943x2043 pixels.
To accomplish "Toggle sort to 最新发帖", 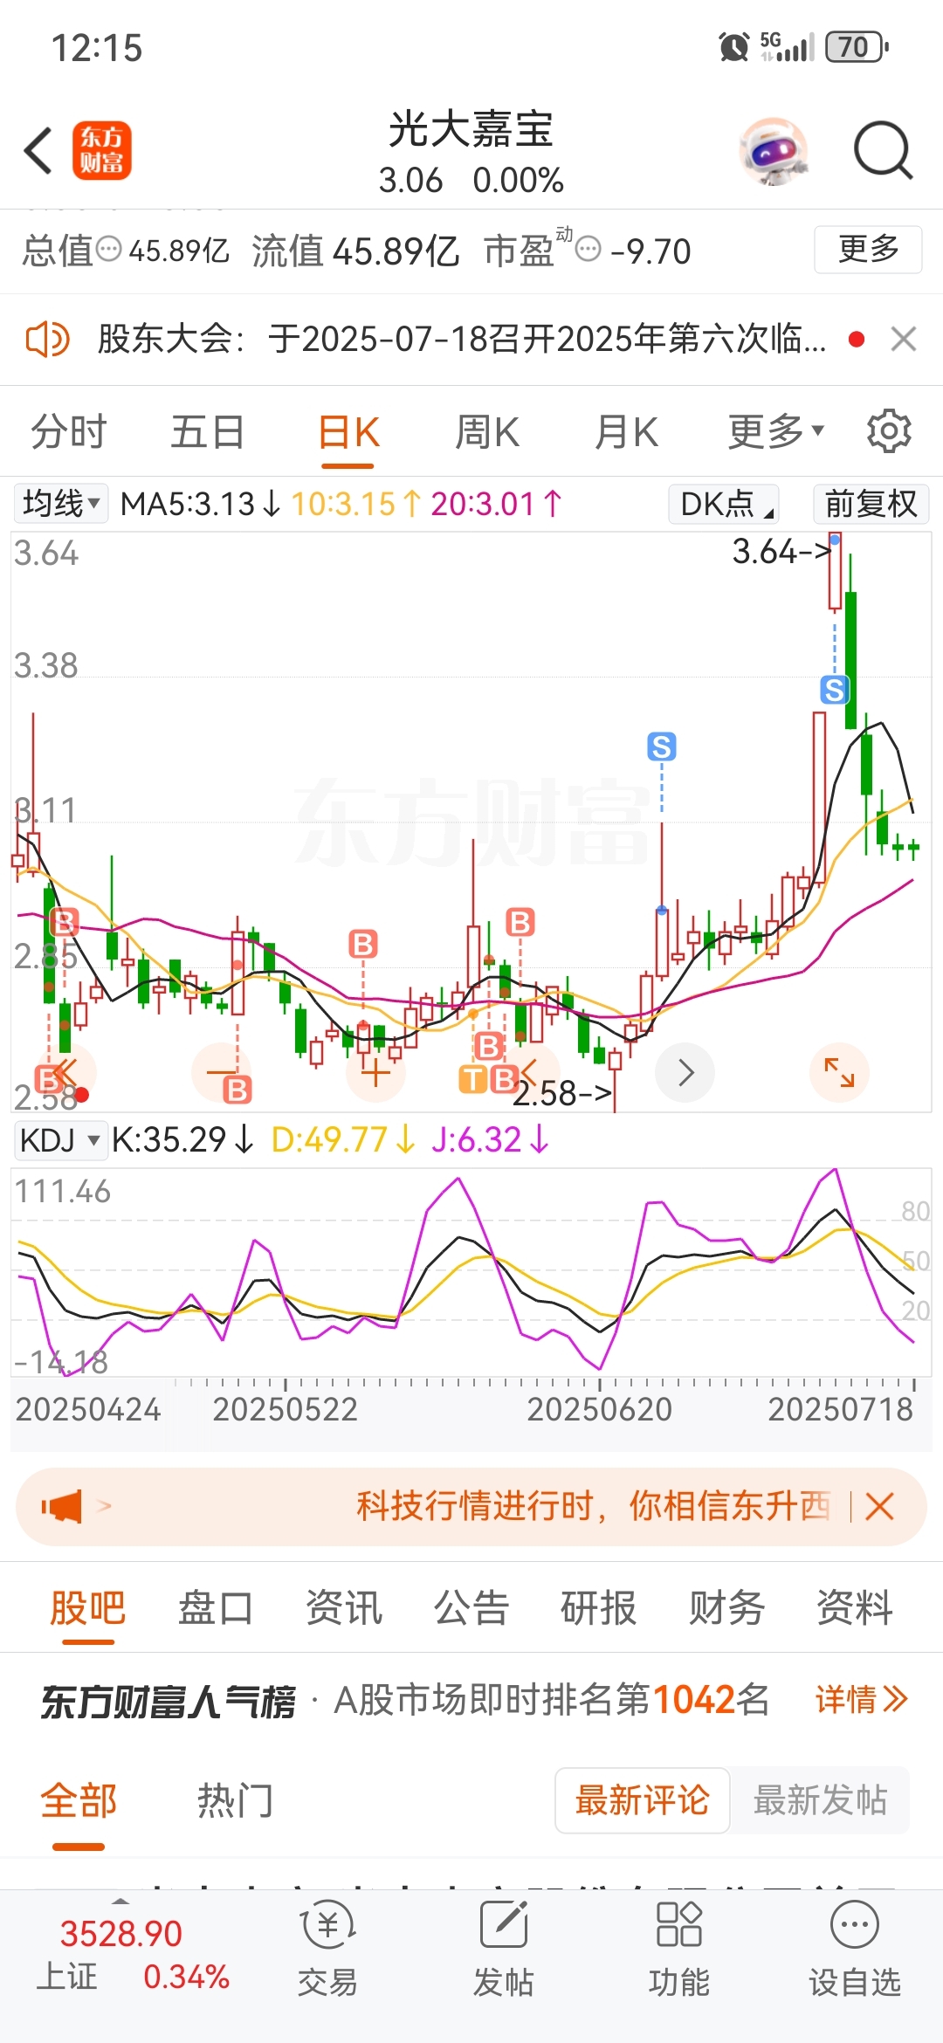I will [820, 1800].
